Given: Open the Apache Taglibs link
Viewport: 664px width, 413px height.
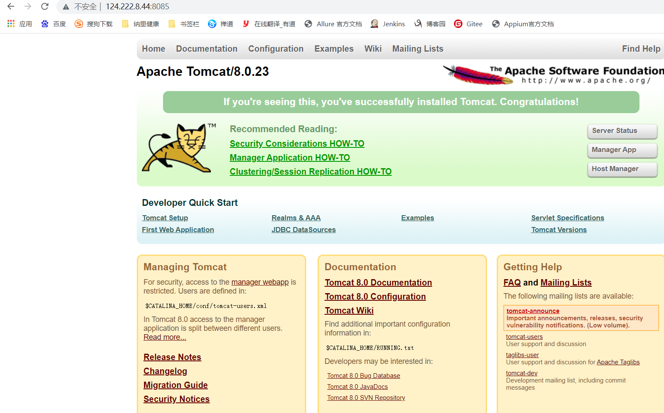Looking at the screenshot, I should point(618,362).
